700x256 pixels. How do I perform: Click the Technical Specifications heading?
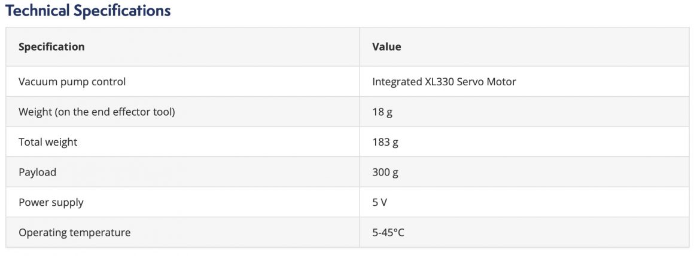(x=88, y=11)
